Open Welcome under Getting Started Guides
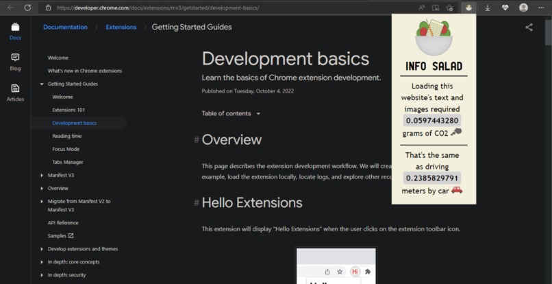The width and height of the screenshot is (552, 284). pos(62,97)
